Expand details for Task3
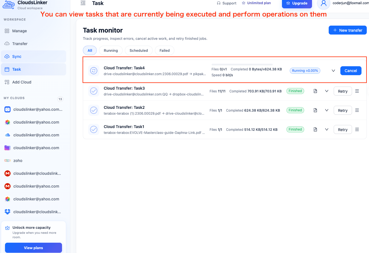The height and width of the screenshot is (253, 369). (x=327, y=91)
